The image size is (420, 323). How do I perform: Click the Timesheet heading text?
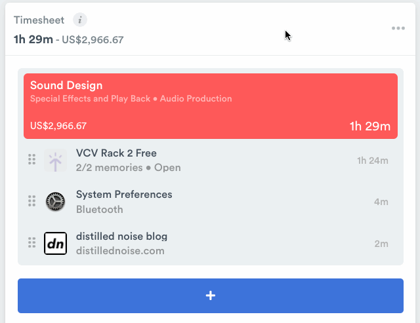(39, 20)
